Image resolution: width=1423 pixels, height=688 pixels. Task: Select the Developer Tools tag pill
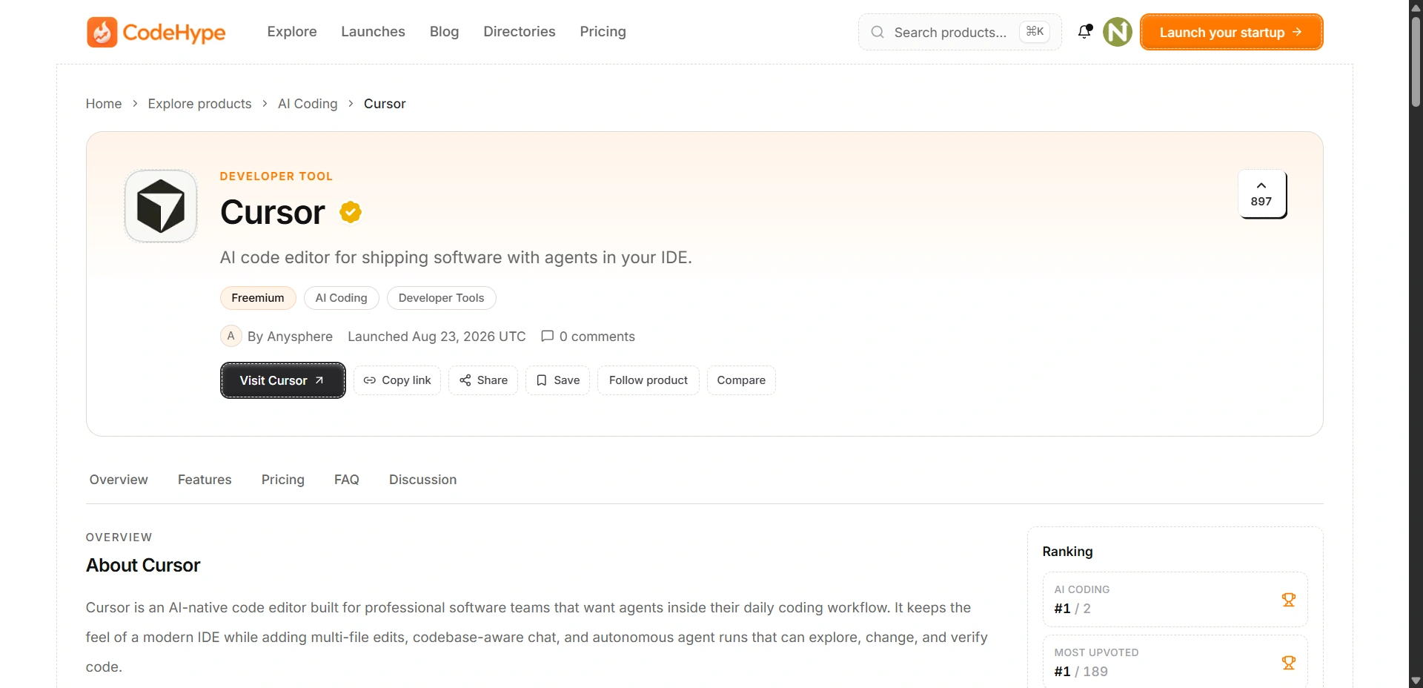tap(441, 298)
